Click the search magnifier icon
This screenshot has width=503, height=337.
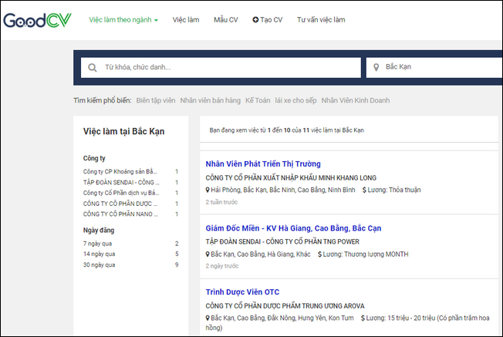[x=93, y=68]
